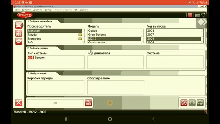Click the 1. Выбрать автомобиль tab header
Screen dimensions: 220x124
[x=40, y=21]
